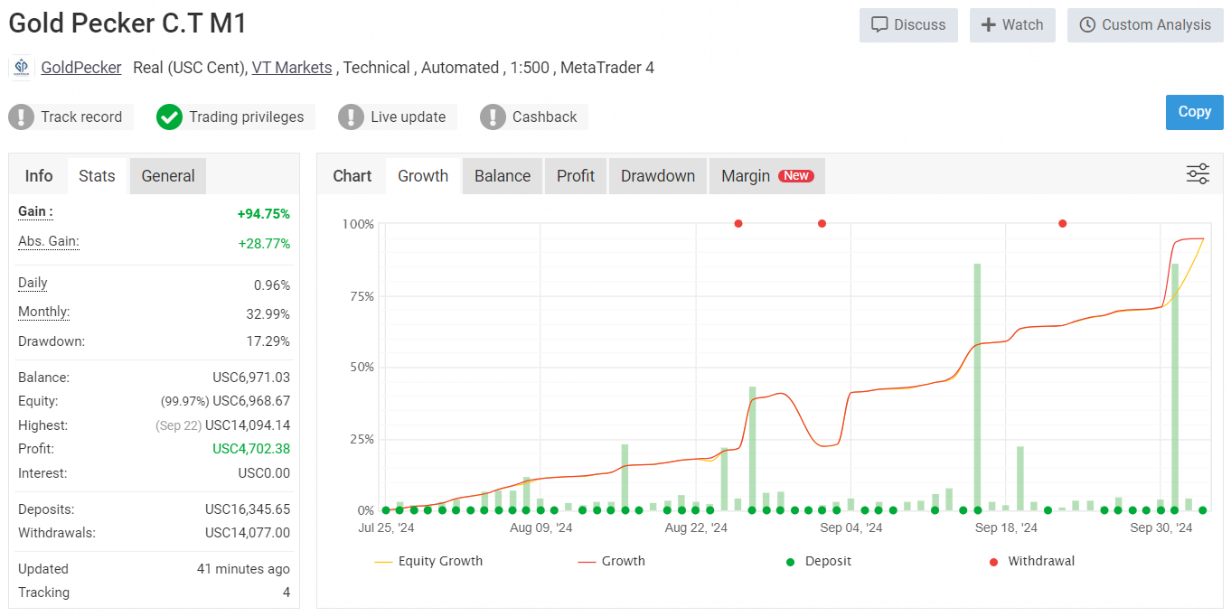Open chart settings sliders icon
Viewport: 1231px width, 616px height.
click(x=1198, y=174)
